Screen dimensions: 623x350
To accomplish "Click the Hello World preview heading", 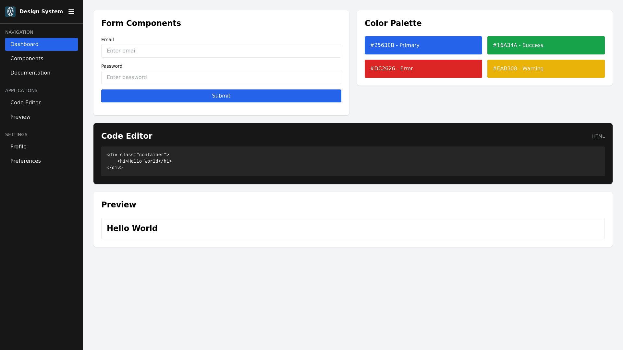I will tap(132, 228).
